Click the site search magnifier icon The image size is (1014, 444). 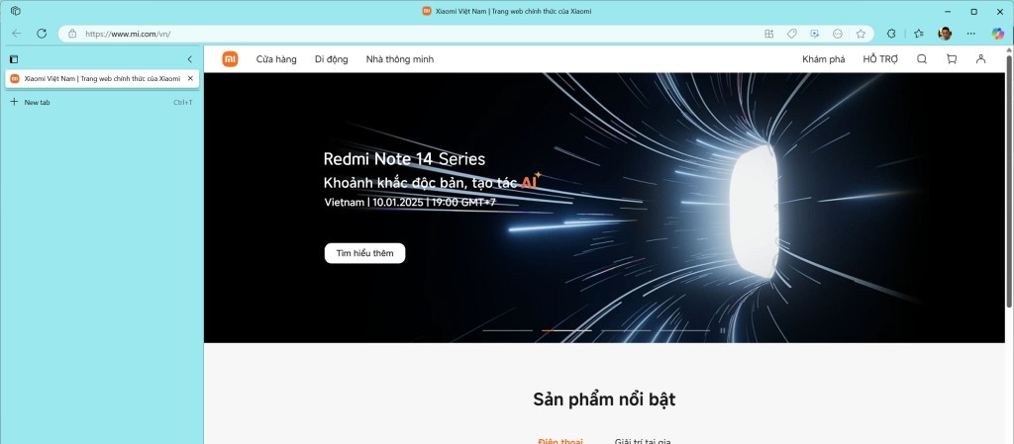point(922,59)
